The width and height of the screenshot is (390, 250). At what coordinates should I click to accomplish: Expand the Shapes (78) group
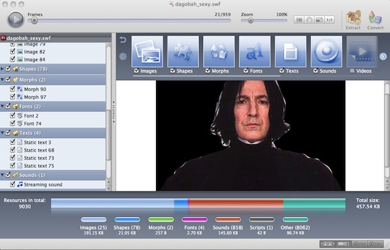[x=3, y=69]
